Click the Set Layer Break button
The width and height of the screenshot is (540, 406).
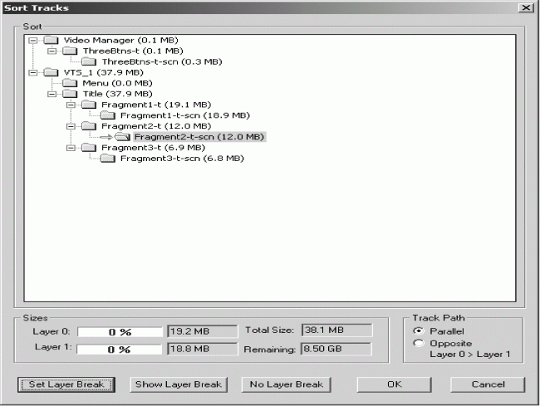[66, 384]
